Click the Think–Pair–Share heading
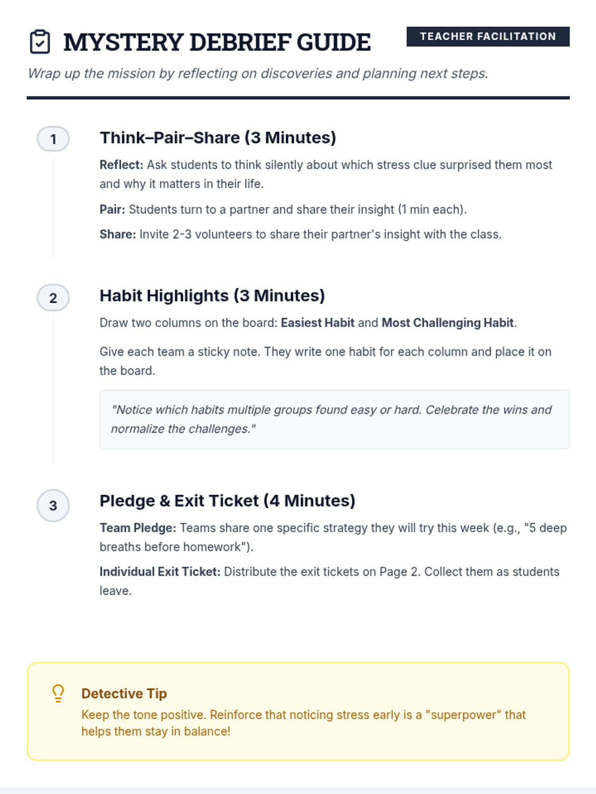 coord(218,137)
